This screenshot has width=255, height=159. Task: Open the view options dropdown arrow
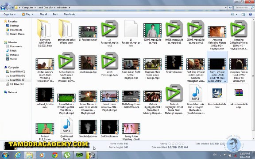[236, 14]
